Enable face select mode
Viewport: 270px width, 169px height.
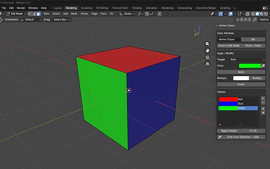[x=38, y=14]
